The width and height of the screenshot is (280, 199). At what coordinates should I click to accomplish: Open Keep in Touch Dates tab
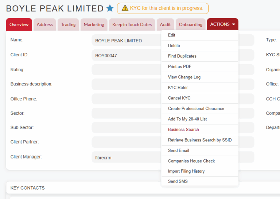point(132,24)
